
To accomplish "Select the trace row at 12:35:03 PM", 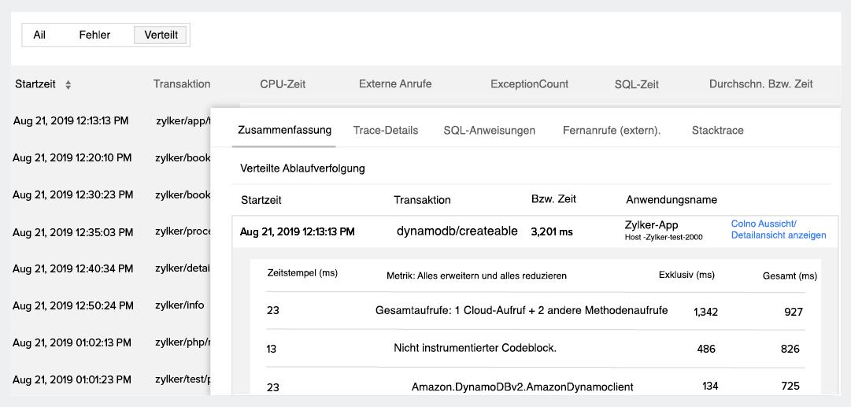I will point(111,232).
